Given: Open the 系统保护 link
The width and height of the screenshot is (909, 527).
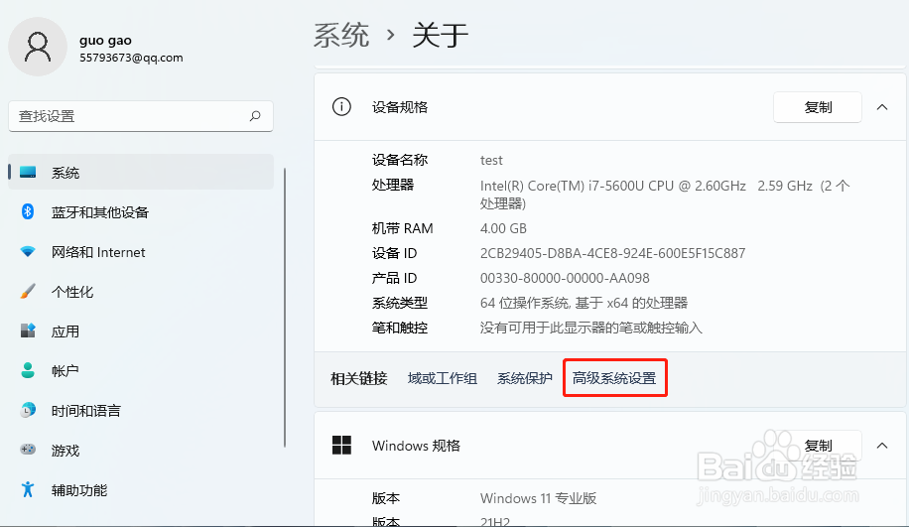Looking at the screenshot, I should [525, 378].
